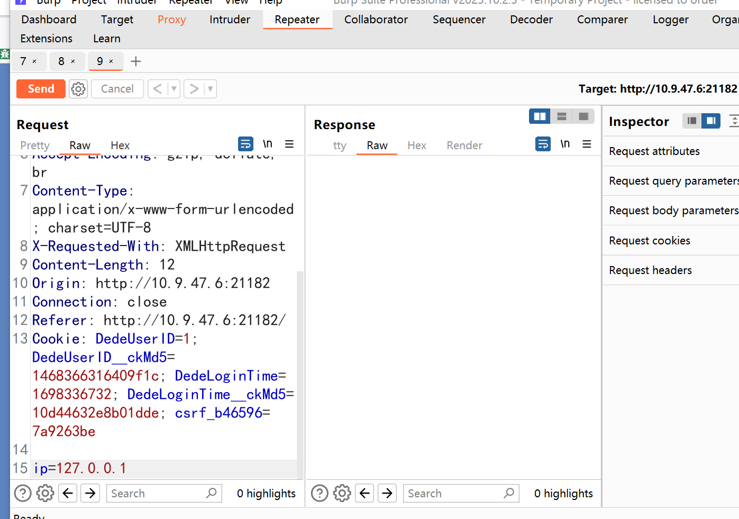The width and height of the screenshot is (739, 519).
Task: Go to next request in history
Action: click(x=194, y=89)
